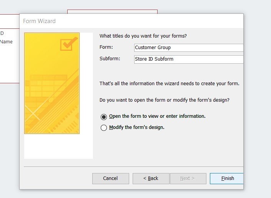This screenshot has width=271, height=198.
Task: Go back with the Back button
Action: coord(151,178)
